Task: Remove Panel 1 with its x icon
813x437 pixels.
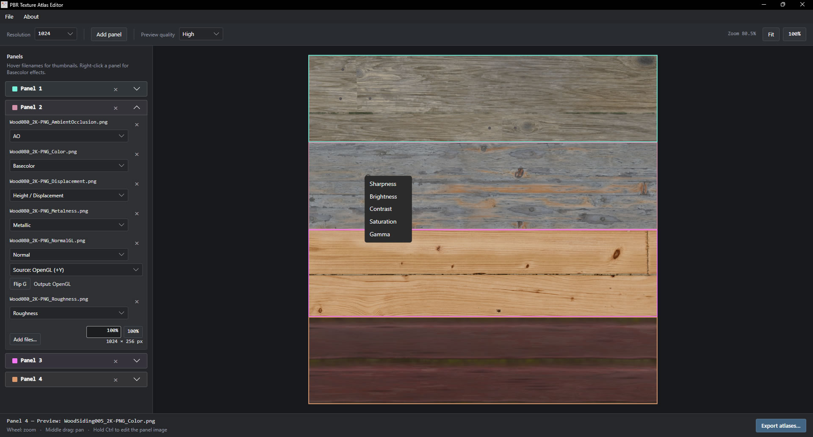Action: (116, 89)
